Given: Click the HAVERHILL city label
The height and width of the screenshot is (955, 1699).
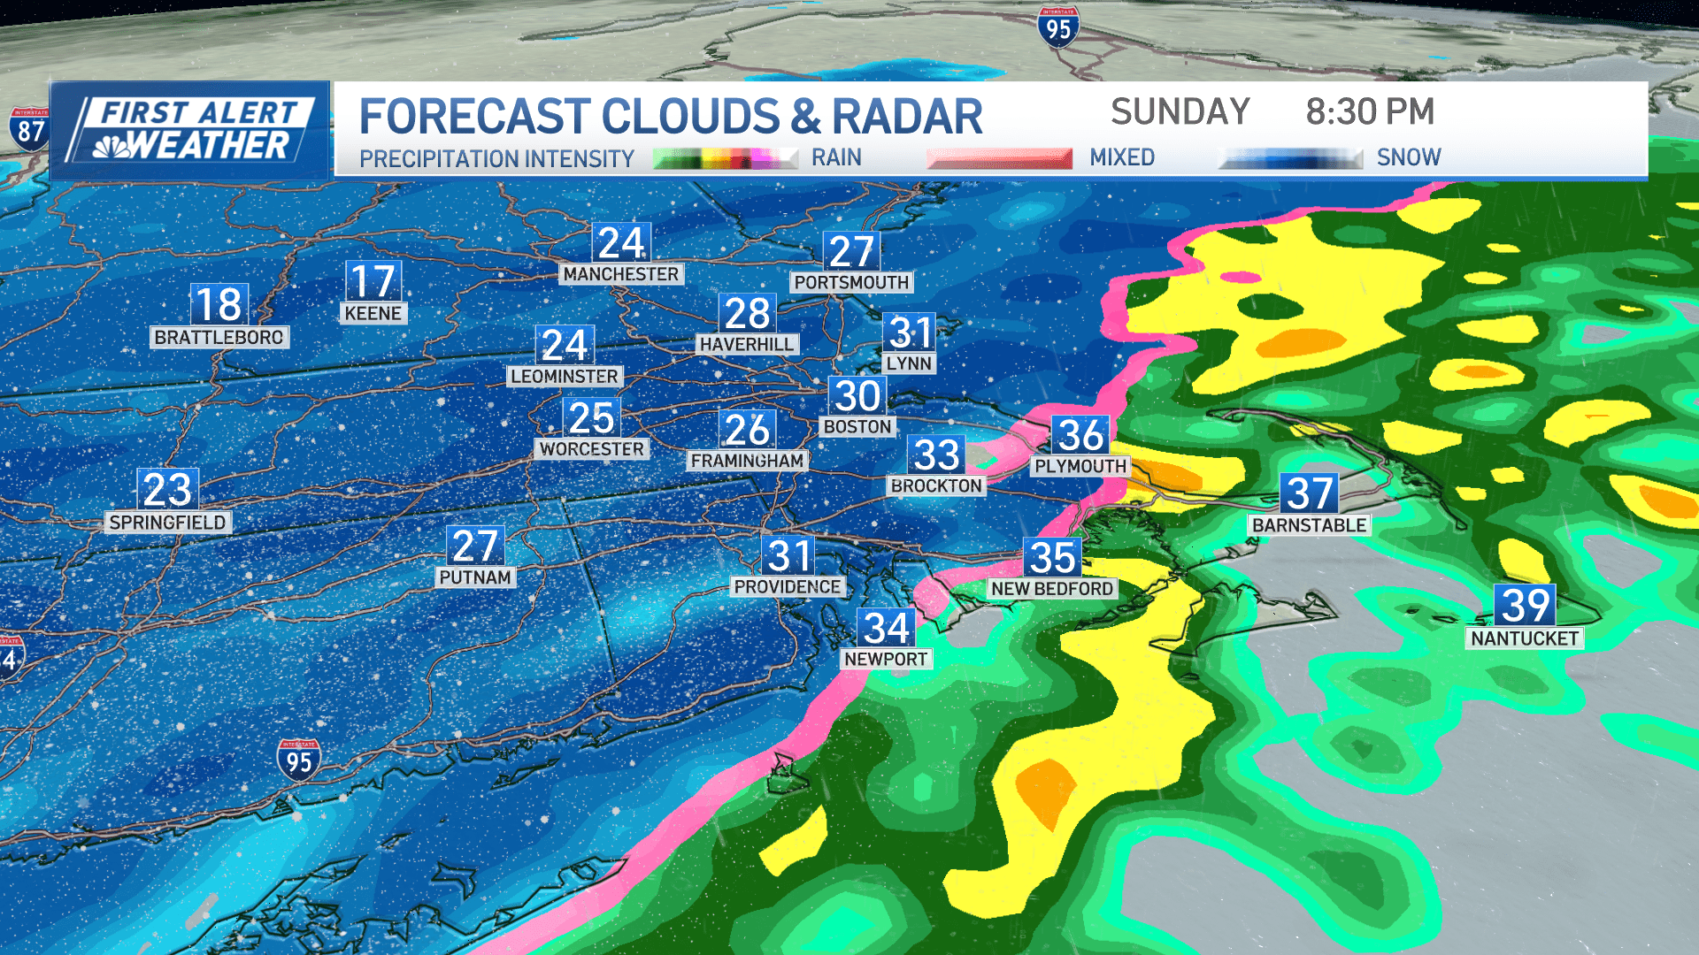Looking at the screenshot, I should (x=748, y=344).
